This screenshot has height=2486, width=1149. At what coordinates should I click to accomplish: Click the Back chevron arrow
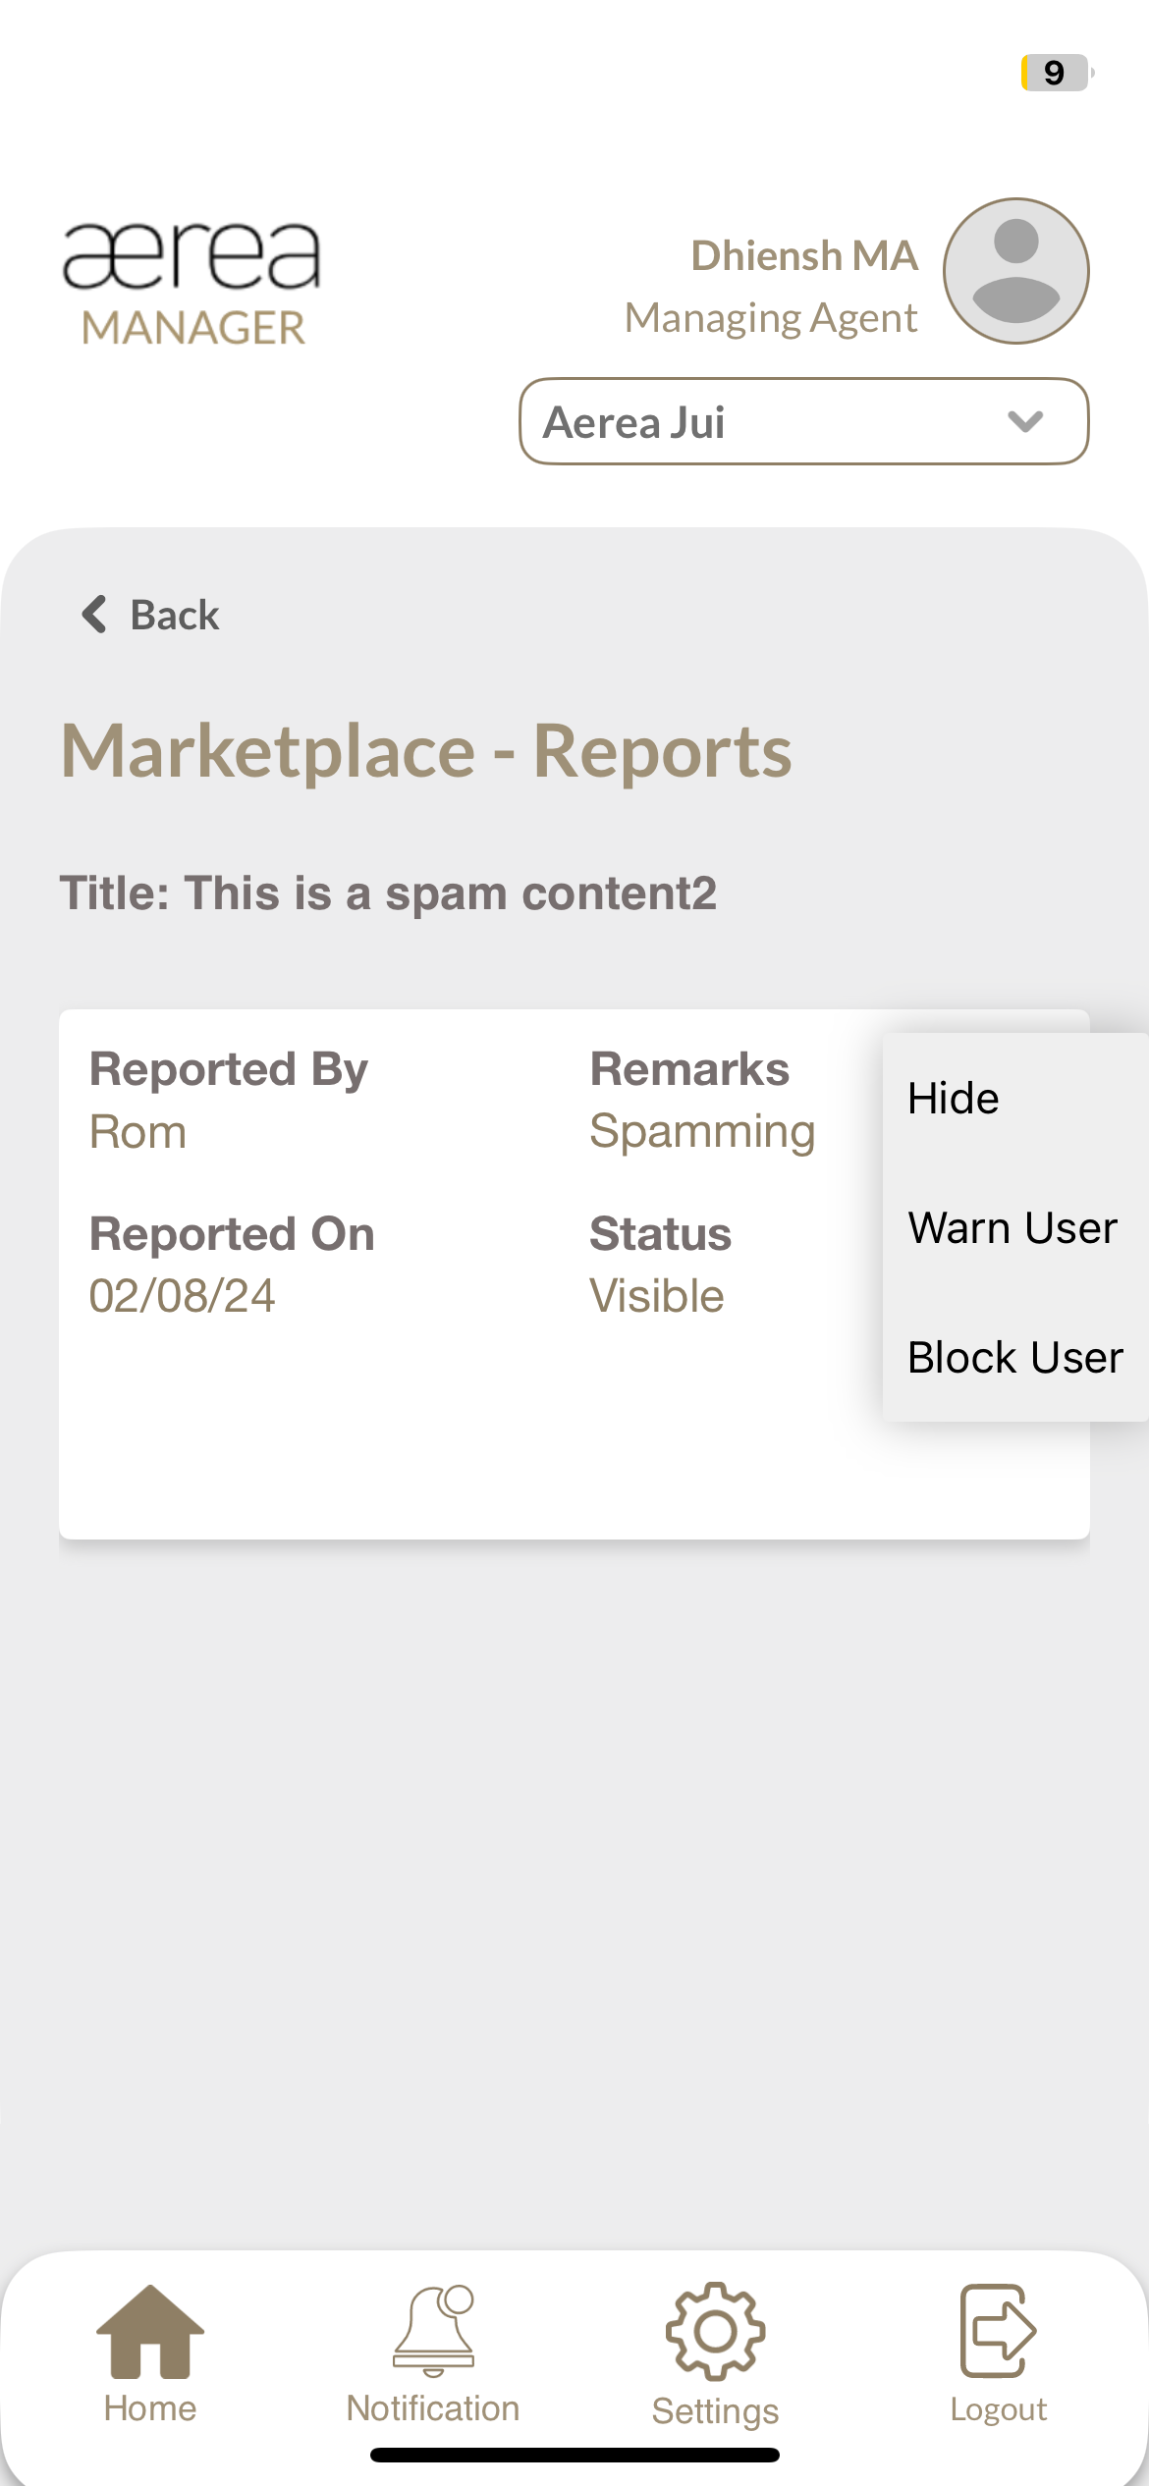tap(94, 615)
